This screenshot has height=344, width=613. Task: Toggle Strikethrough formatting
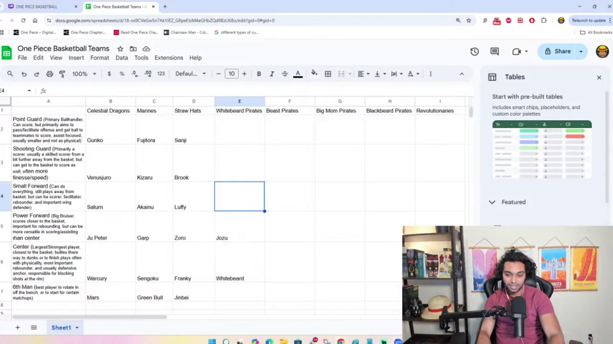click(x=285, y=74)
